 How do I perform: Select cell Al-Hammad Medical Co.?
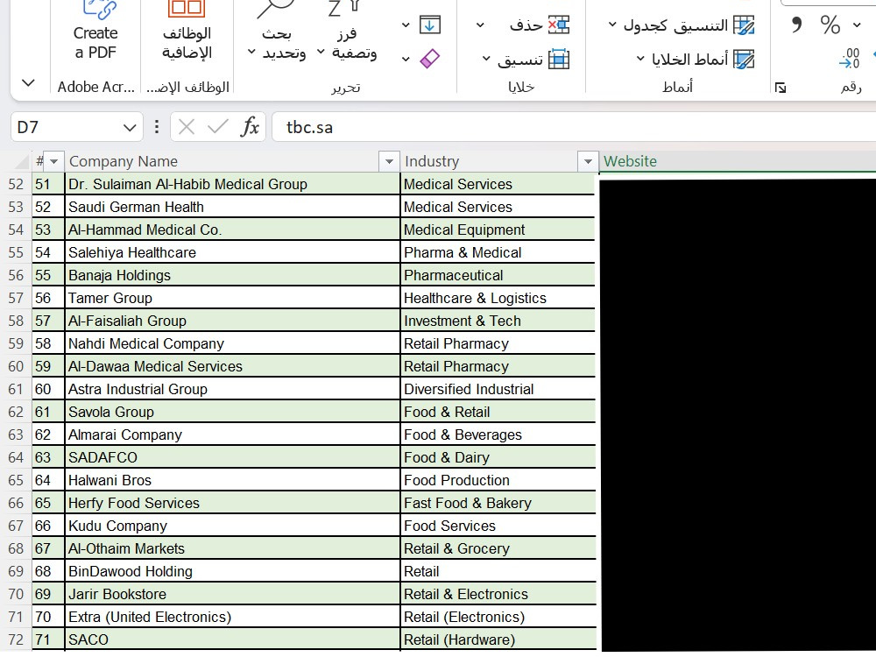(232, 230)
